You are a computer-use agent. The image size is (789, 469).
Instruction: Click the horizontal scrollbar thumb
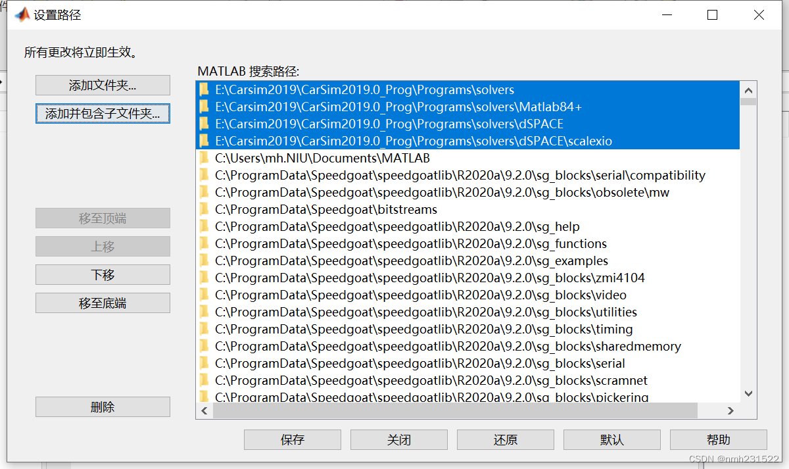[x=455, y=410]
